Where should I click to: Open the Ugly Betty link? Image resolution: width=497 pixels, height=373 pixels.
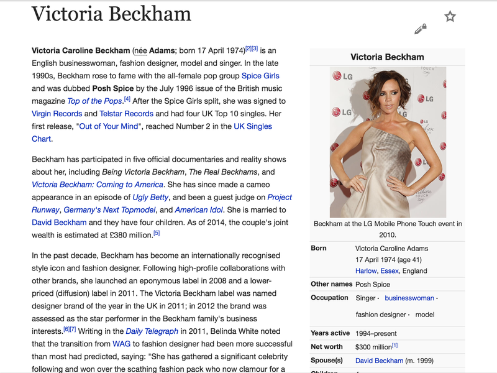pyautogui.click(x=150, y=197)
